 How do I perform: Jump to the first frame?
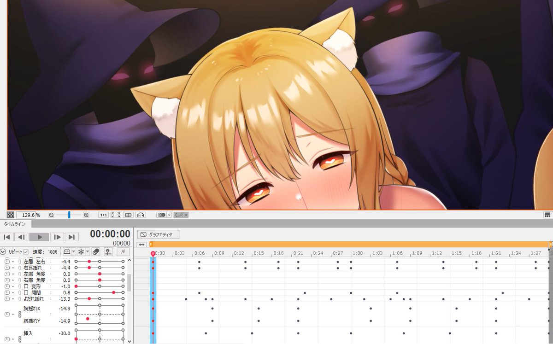tap(7, 237)
